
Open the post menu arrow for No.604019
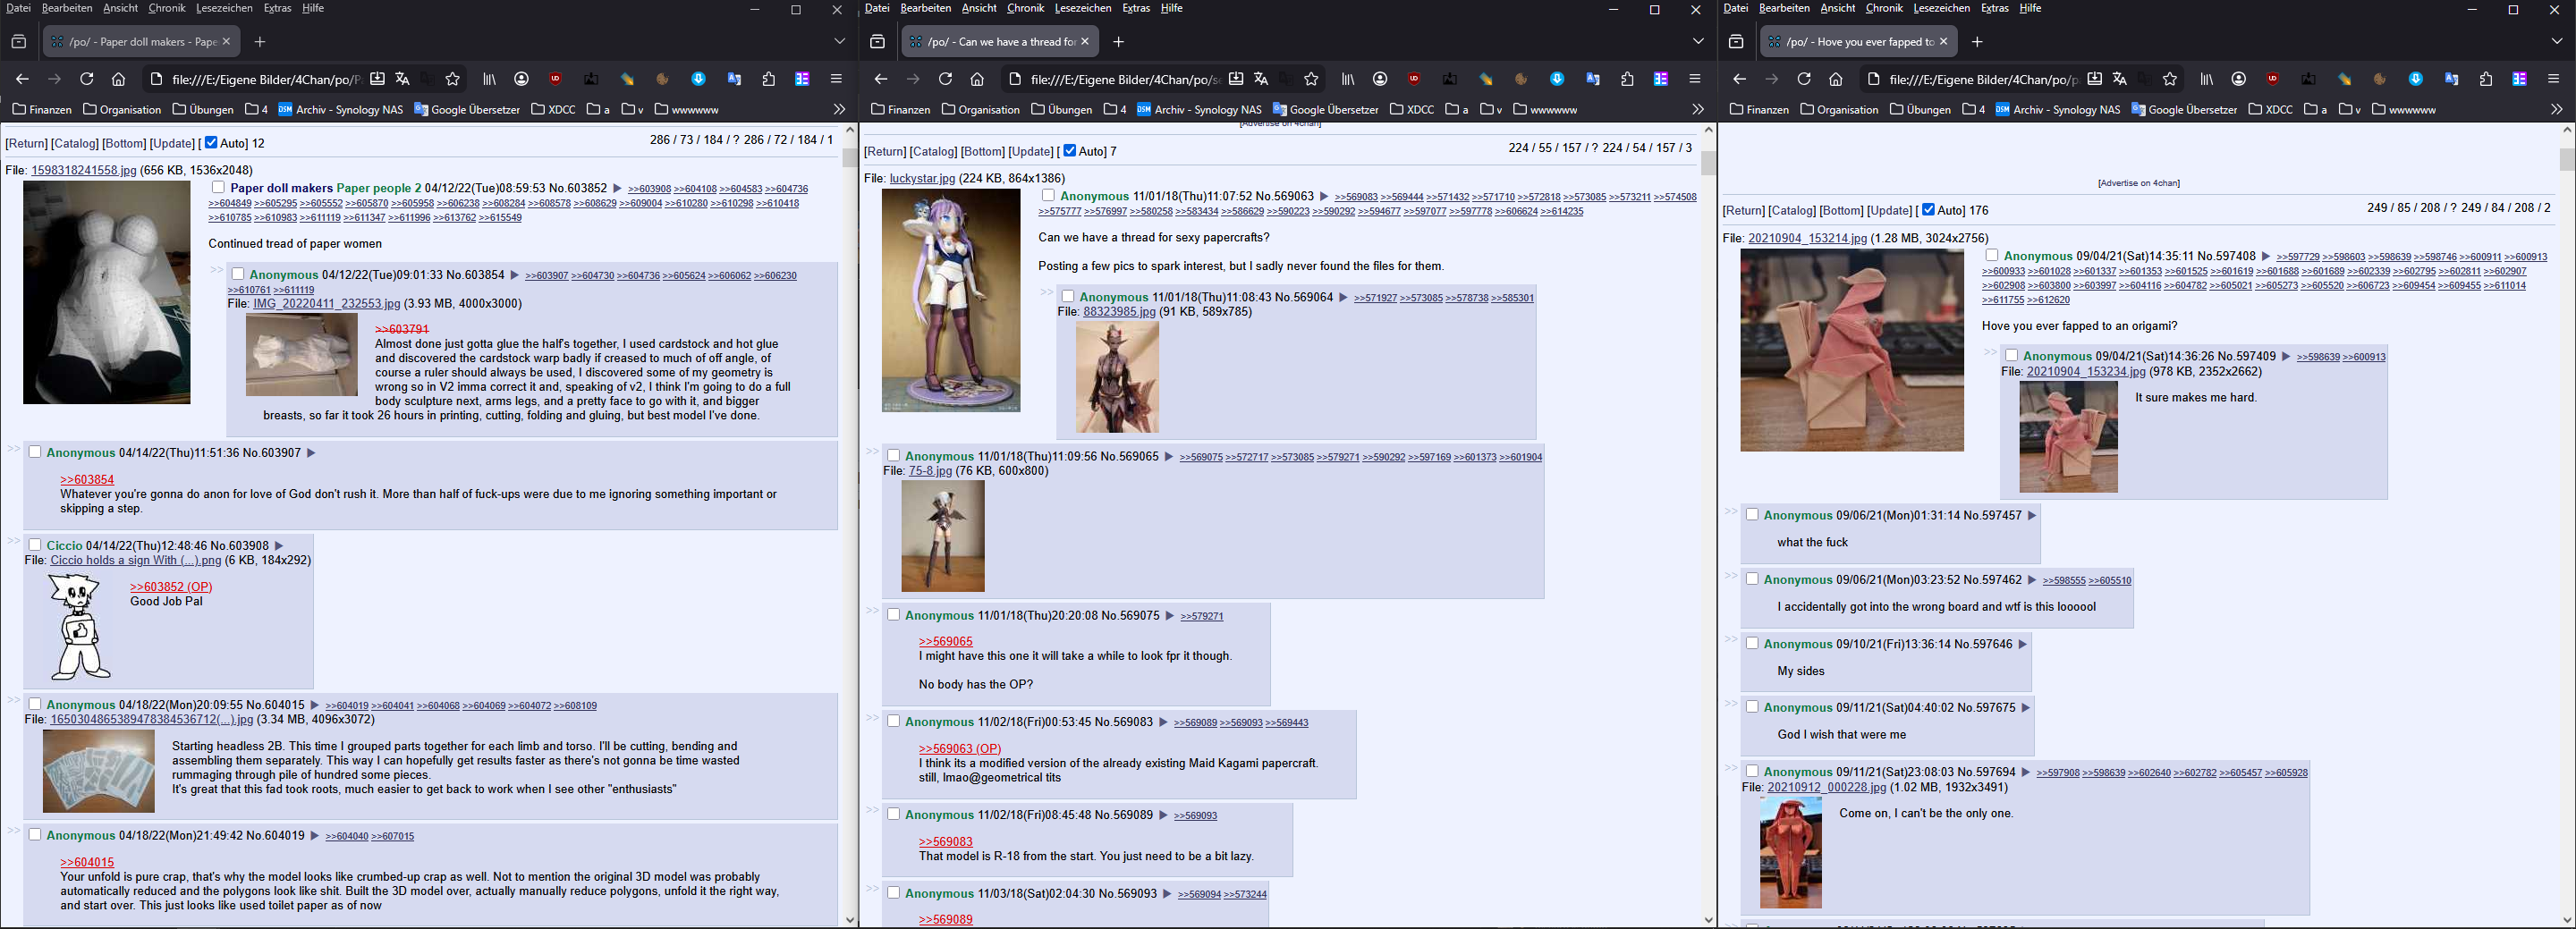click(x=314, y=836)
